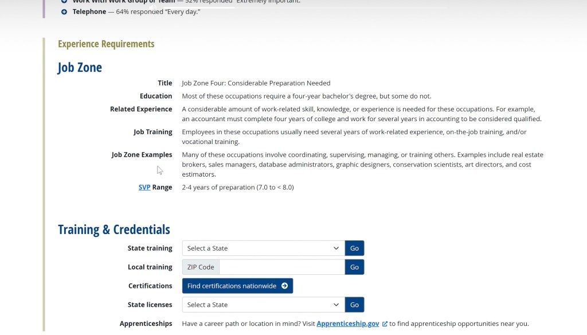The height and width of the screenshot is (335, 587).
Task: Visit the Apprenticeship.gov link
Action: (x=347, y=324)
